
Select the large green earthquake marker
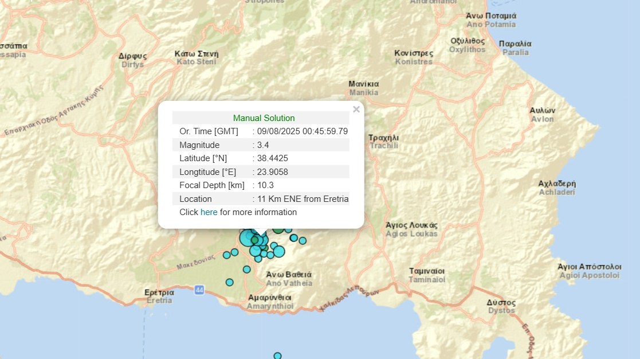(x=278, y=228)
